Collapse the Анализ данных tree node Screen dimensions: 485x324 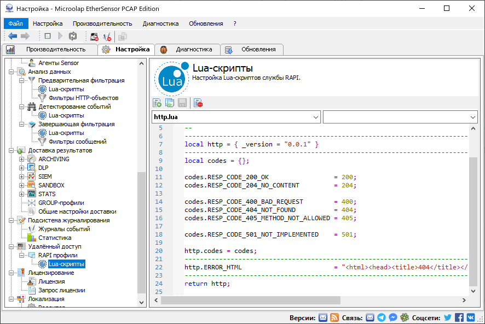coord(11,72)
